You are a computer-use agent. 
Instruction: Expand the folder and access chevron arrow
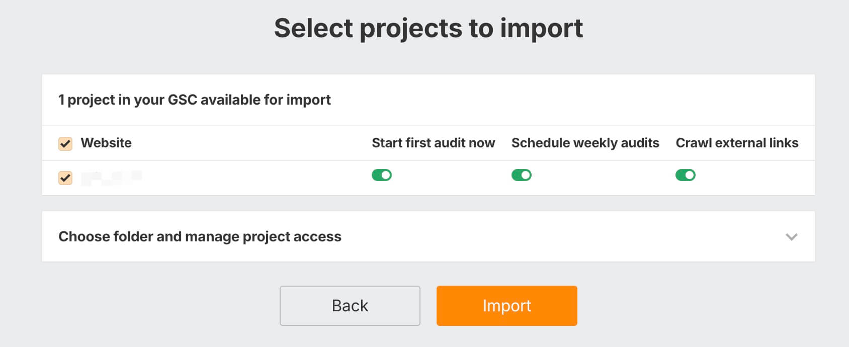point(792,237)
